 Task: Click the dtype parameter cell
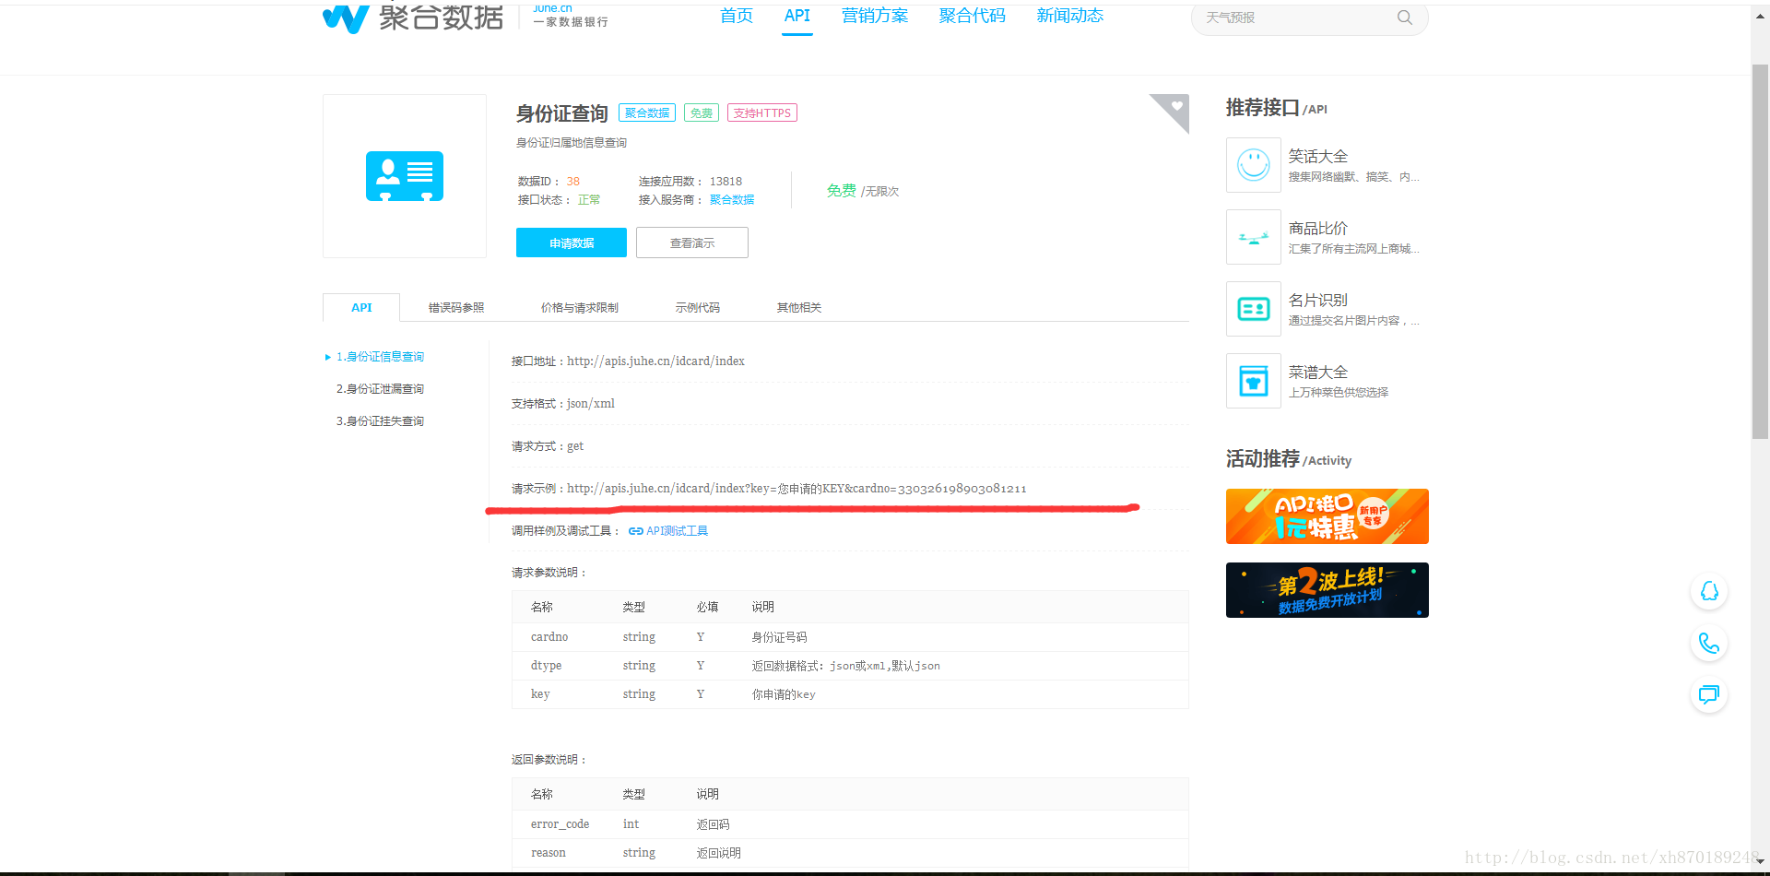pyautogui.click(x=546, y=666)
